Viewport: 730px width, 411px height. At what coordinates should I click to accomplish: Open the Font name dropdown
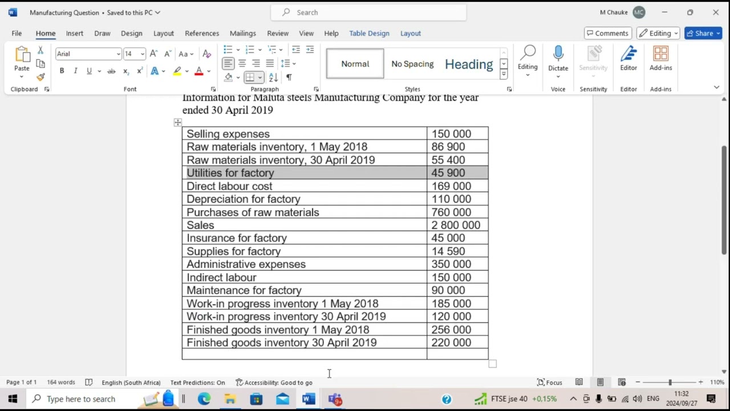[x=118, y=54]
